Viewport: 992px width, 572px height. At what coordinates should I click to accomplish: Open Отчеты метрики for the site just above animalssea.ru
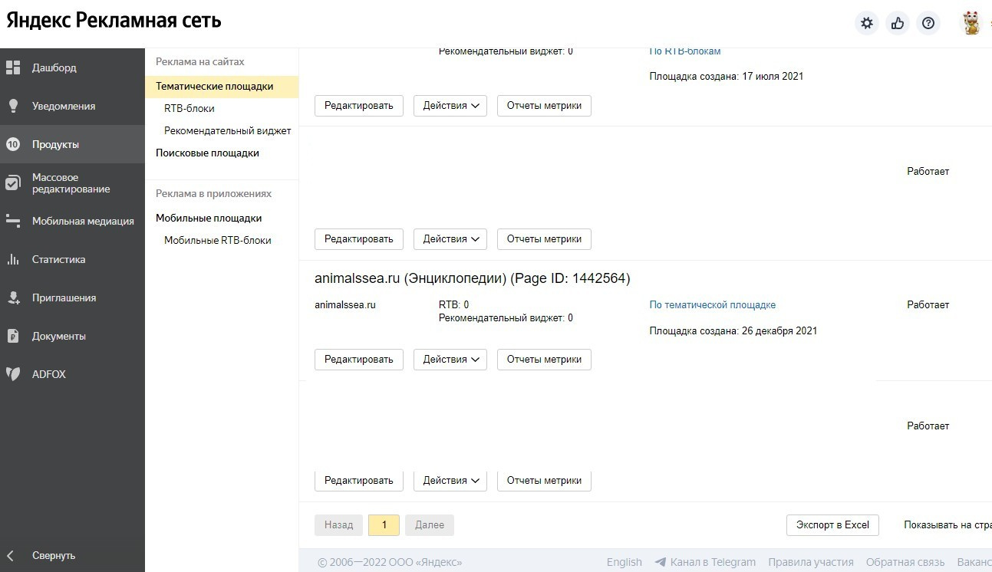(x=544, y=239)
